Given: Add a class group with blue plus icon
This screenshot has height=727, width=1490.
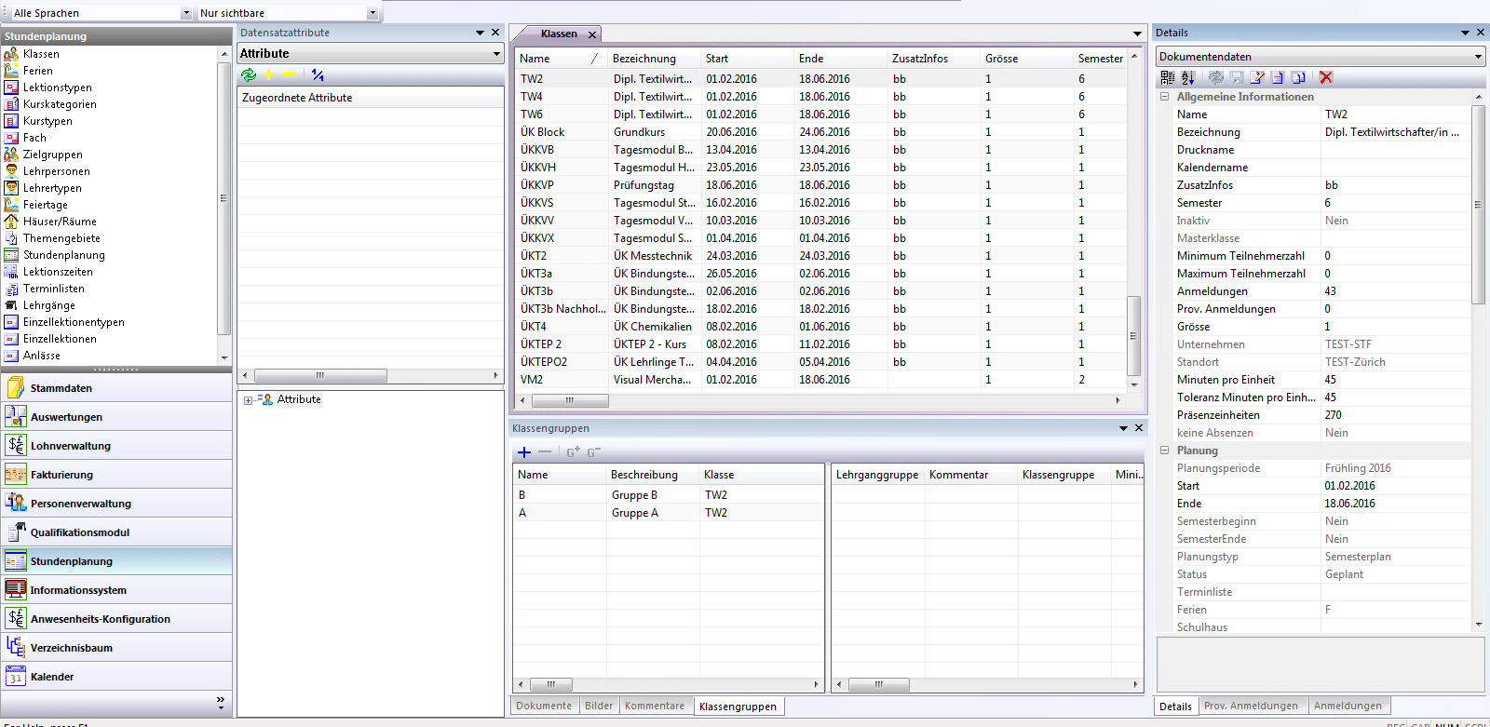Looking at the screenshot, I should click(x=524, y=452).
